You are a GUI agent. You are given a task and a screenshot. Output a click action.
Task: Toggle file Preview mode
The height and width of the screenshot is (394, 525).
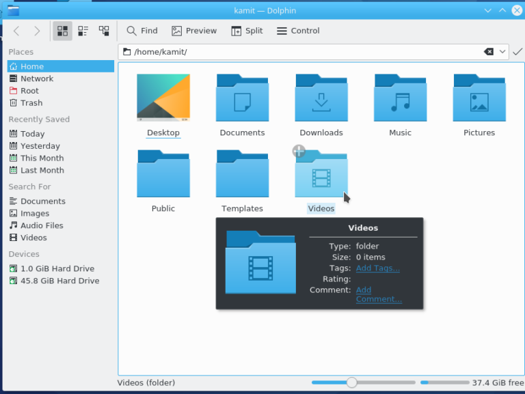194,31
